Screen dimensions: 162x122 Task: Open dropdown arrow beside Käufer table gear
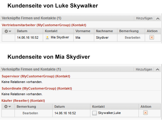pos(10,107)
